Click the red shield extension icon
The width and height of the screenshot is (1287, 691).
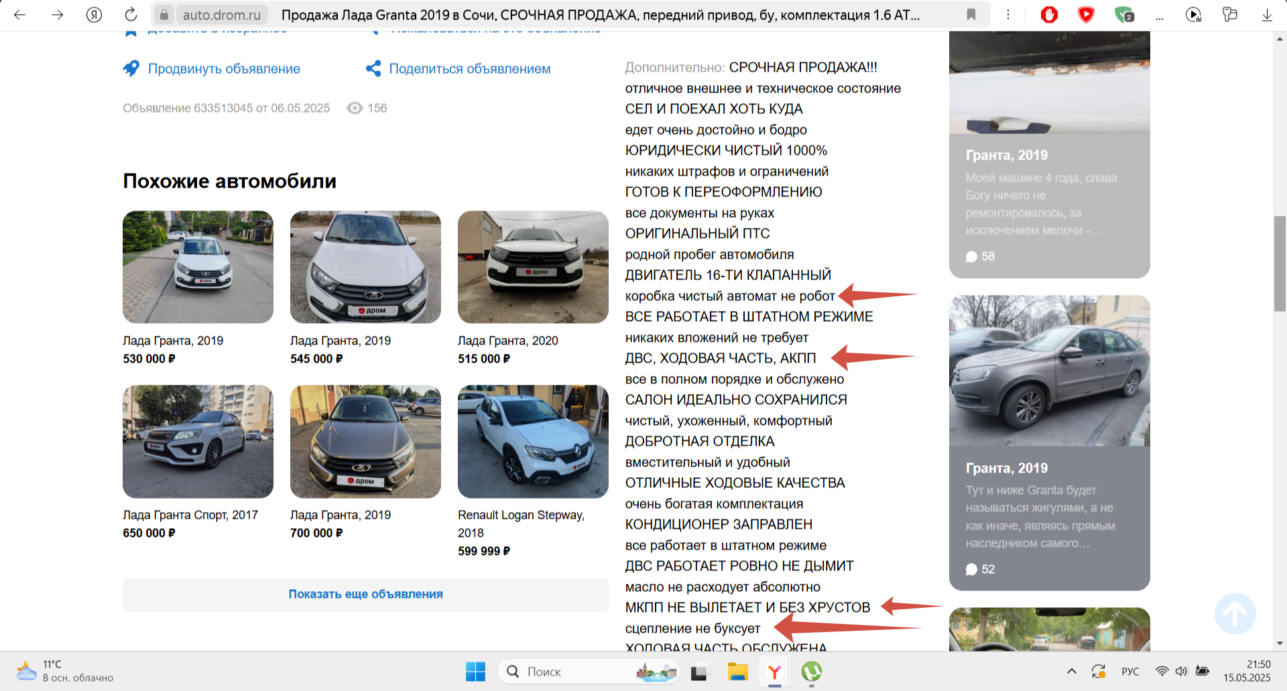(x=1086, y=14)
